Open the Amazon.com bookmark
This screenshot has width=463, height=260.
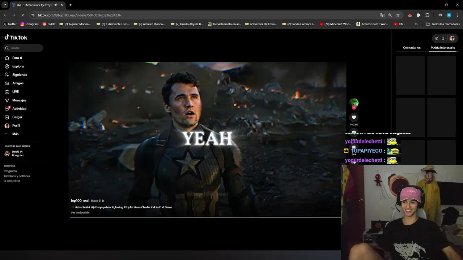click(373, 24)
